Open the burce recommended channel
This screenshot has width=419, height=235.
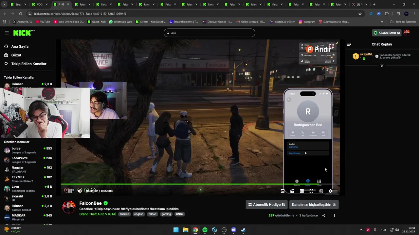point(28,150)
